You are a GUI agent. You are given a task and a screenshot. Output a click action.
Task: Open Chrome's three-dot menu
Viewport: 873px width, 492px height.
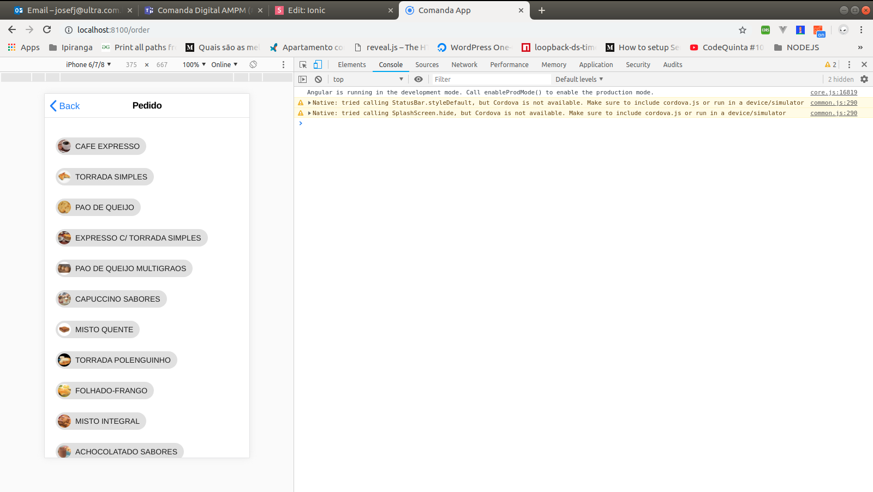(x=862, y=30)
